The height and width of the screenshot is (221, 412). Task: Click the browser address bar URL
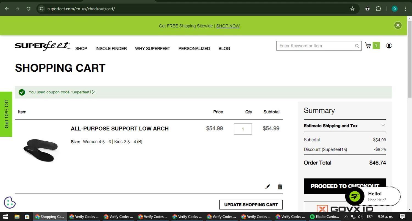tap(81, 9)
